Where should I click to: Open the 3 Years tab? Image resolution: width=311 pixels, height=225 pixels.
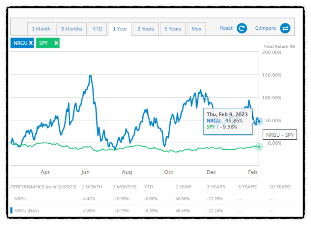[146, 29]
